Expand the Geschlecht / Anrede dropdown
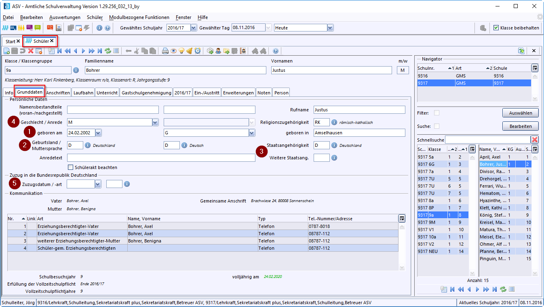The width and height of the screenshot is (544, 307). tap(155, 122)
